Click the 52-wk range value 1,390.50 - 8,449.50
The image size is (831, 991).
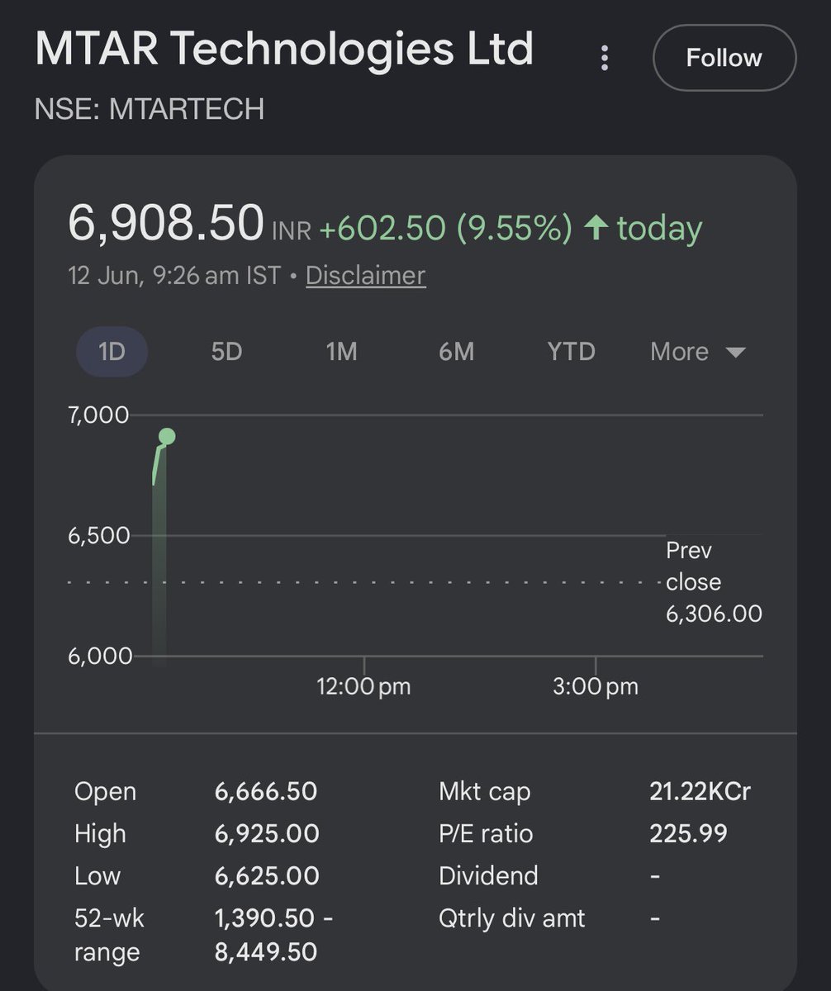click(x=273, y=935)
